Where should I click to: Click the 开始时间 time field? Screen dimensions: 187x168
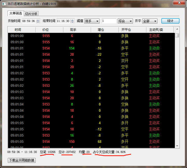[28, 21]
